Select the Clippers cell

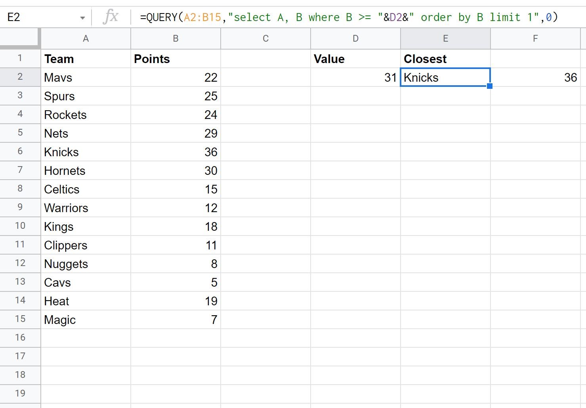click(86, 245)
